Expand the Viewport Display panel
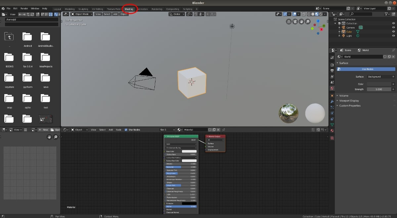This screenshot has width=397, height=218. click(349, 101)
